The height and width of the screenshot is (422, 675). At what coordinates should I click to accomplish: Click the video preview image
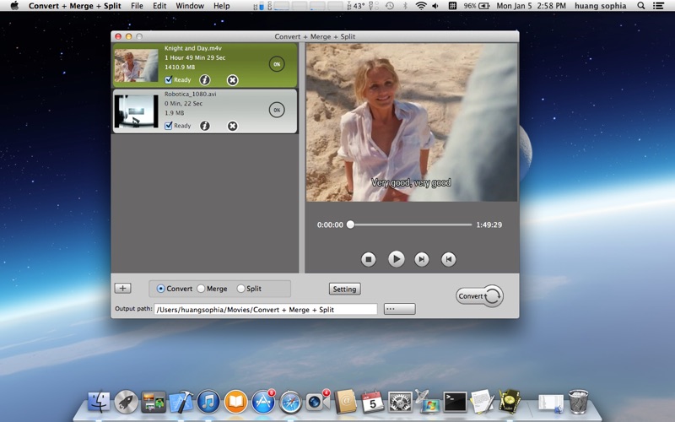click(412, 122)
